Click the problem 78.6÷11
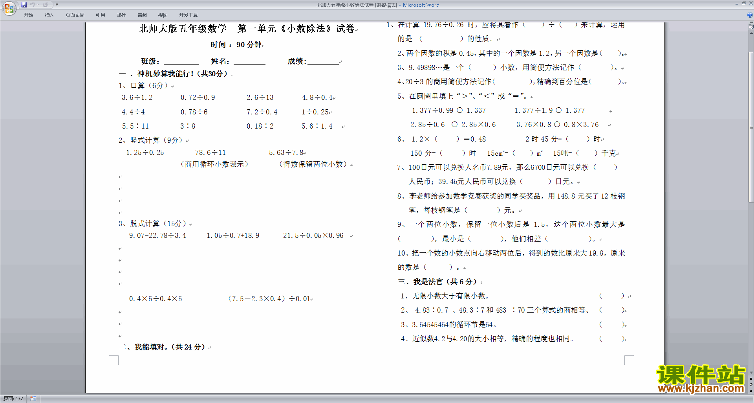Image resolution: width=754 pixels, height=403 pixels. click(x=210, y=153)
